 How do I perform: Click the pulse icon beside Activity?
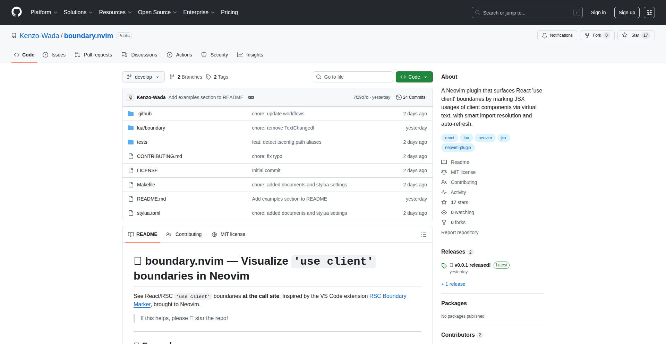click(444, 192)
